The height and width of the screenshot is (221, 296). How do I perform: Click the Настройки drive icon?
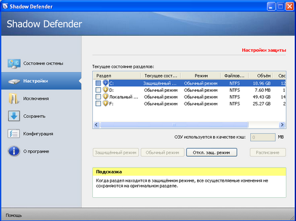(x=14, y=81)
